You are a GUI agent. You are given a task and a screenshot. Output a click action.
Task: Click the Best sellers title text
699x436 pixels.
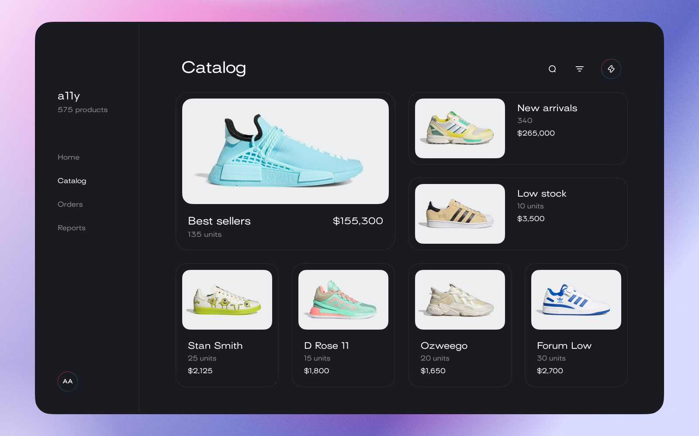219,221
